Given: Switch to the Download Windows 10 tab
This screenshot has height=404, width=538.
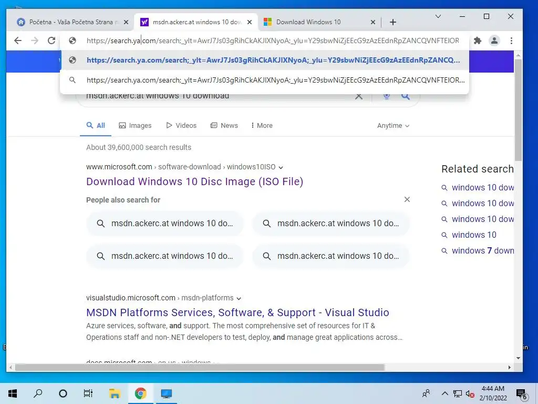Looking at the screenshot, I should coord(319,22).
